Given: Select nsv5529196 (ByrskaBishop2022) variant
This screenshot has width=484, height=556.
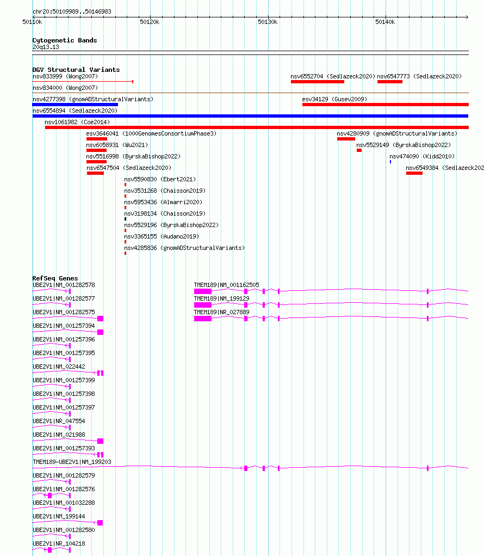Looking at the screenshot, I should (x=171, y=225).
